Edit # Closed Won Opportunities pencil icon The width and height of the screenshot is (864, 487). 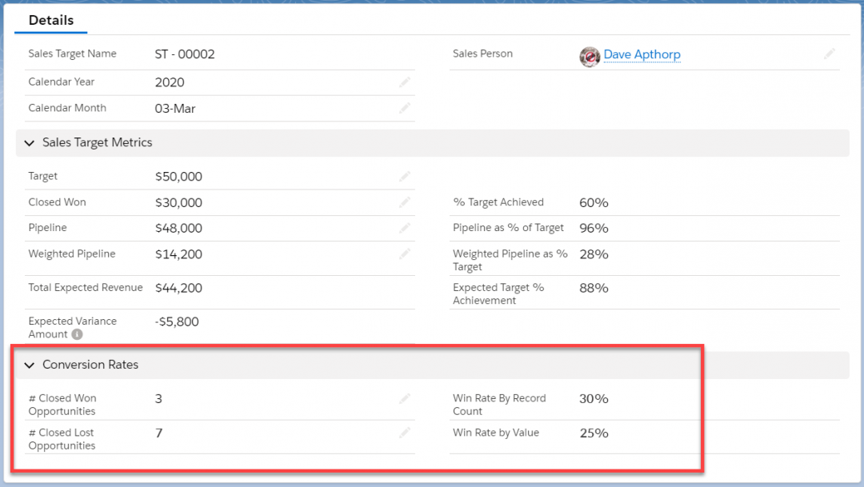[x=405, y=398]
